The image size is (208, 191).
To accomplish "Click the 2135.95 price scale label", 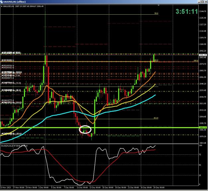I will point(203,18).
